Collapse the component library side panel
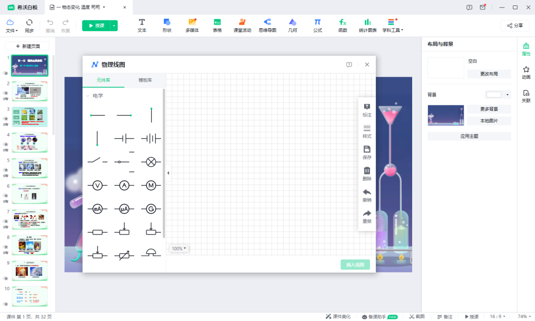The image size is (535, 321). tap(168, 173)
